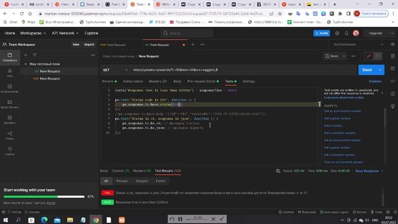Click the blue Send button
Screen dimensions: 398x224
(367, 70)
